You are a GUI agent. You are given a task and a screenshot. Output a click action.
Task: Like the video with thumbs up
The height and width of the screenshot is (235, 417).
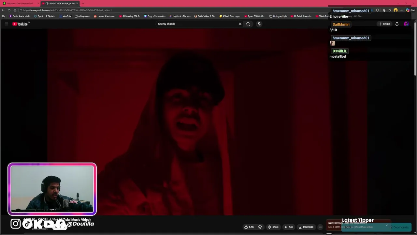pyautogui.click(x=249, y=227)
